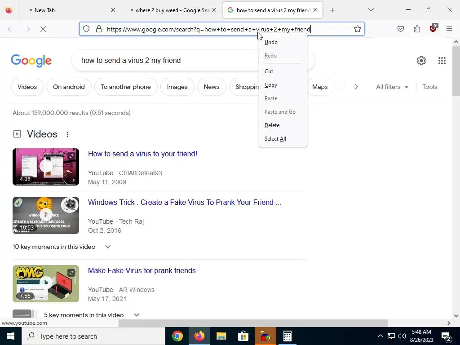
Task: Show hidden system tray icons
Action: coord(380,336)
